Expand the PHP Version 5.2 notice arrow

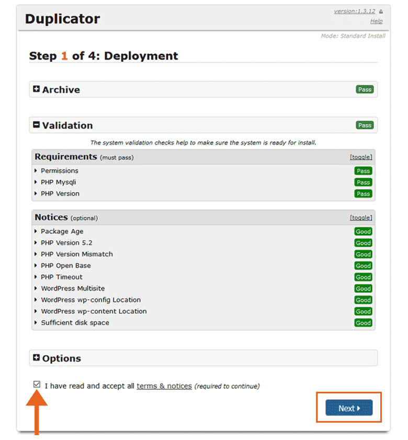click(36, 242)
